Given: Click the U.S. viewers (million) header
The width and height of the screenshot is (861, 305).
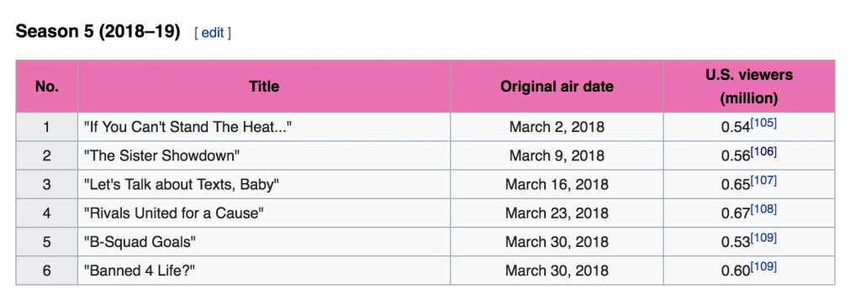Looking at the screenshot, I should (749, 87).
